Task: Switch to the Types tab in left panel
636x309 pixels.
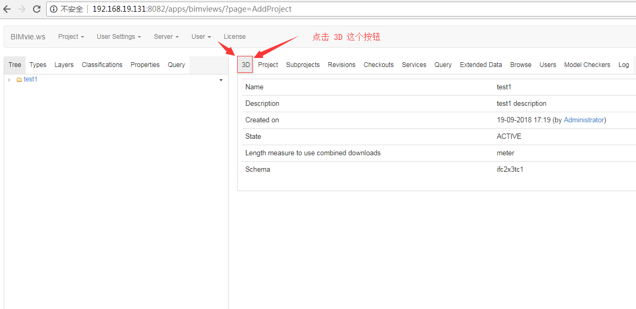Action: (x=38, y=64)
